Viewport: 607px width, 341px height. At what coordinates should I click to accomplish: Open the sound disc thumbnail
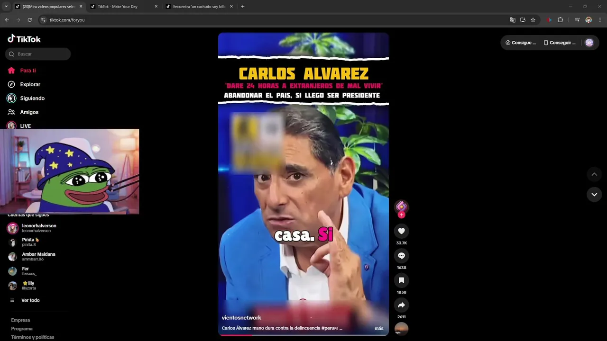pyautogui.click(x=401, y=329)
